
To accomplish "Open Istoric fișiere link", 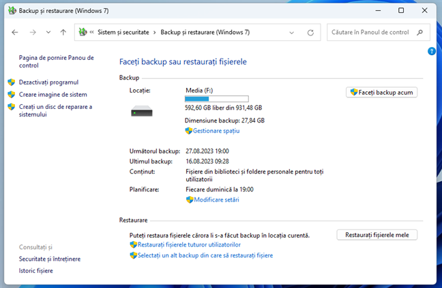I will (35, 270).
